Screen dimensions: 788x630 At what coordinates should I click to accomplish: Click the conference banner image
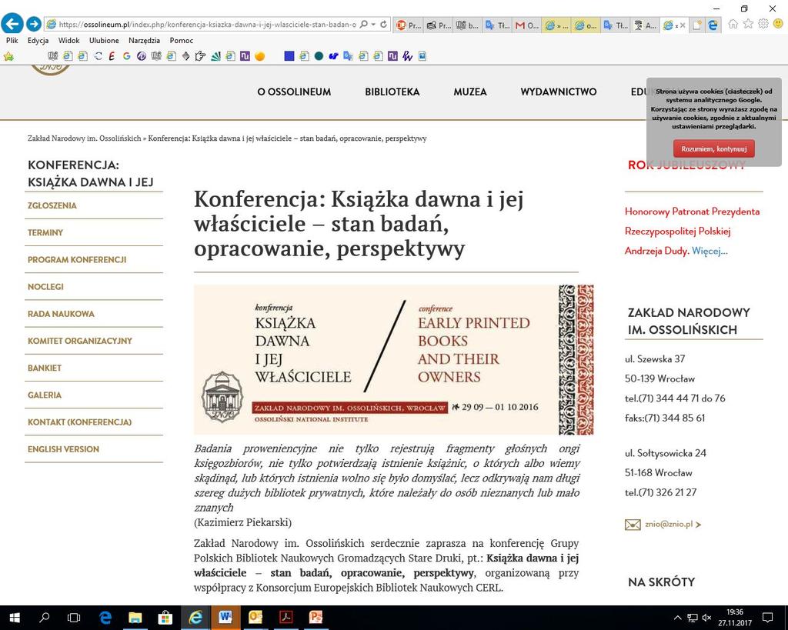click(x=393, y=360)
